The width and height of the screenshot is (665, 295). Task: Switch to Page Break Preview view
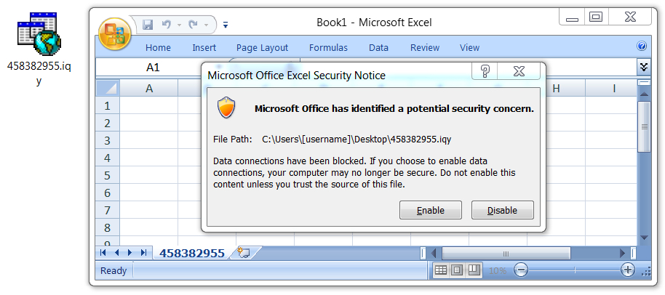(x=474, y=270)
